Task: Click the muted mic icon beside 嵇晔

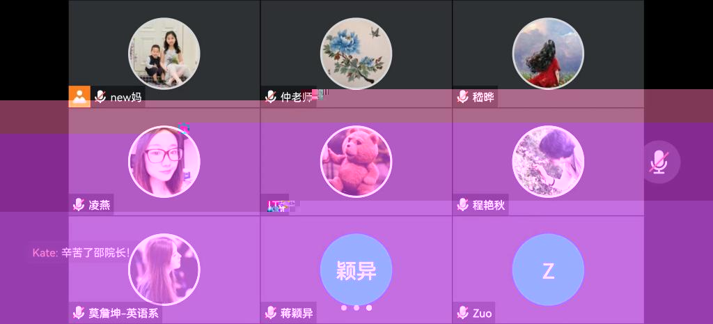Action: [462, 96]
